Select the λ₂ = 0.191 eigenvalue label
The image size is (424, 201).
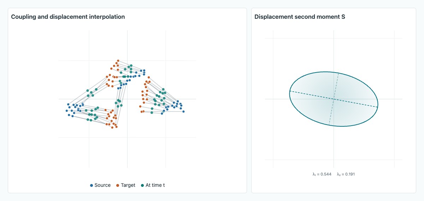tap(346, 174)
